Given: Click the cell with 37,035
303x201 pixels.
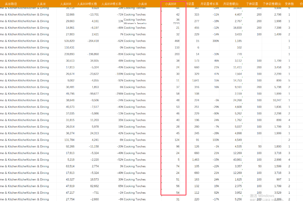Looking at the screenshot, I should 70,113.
